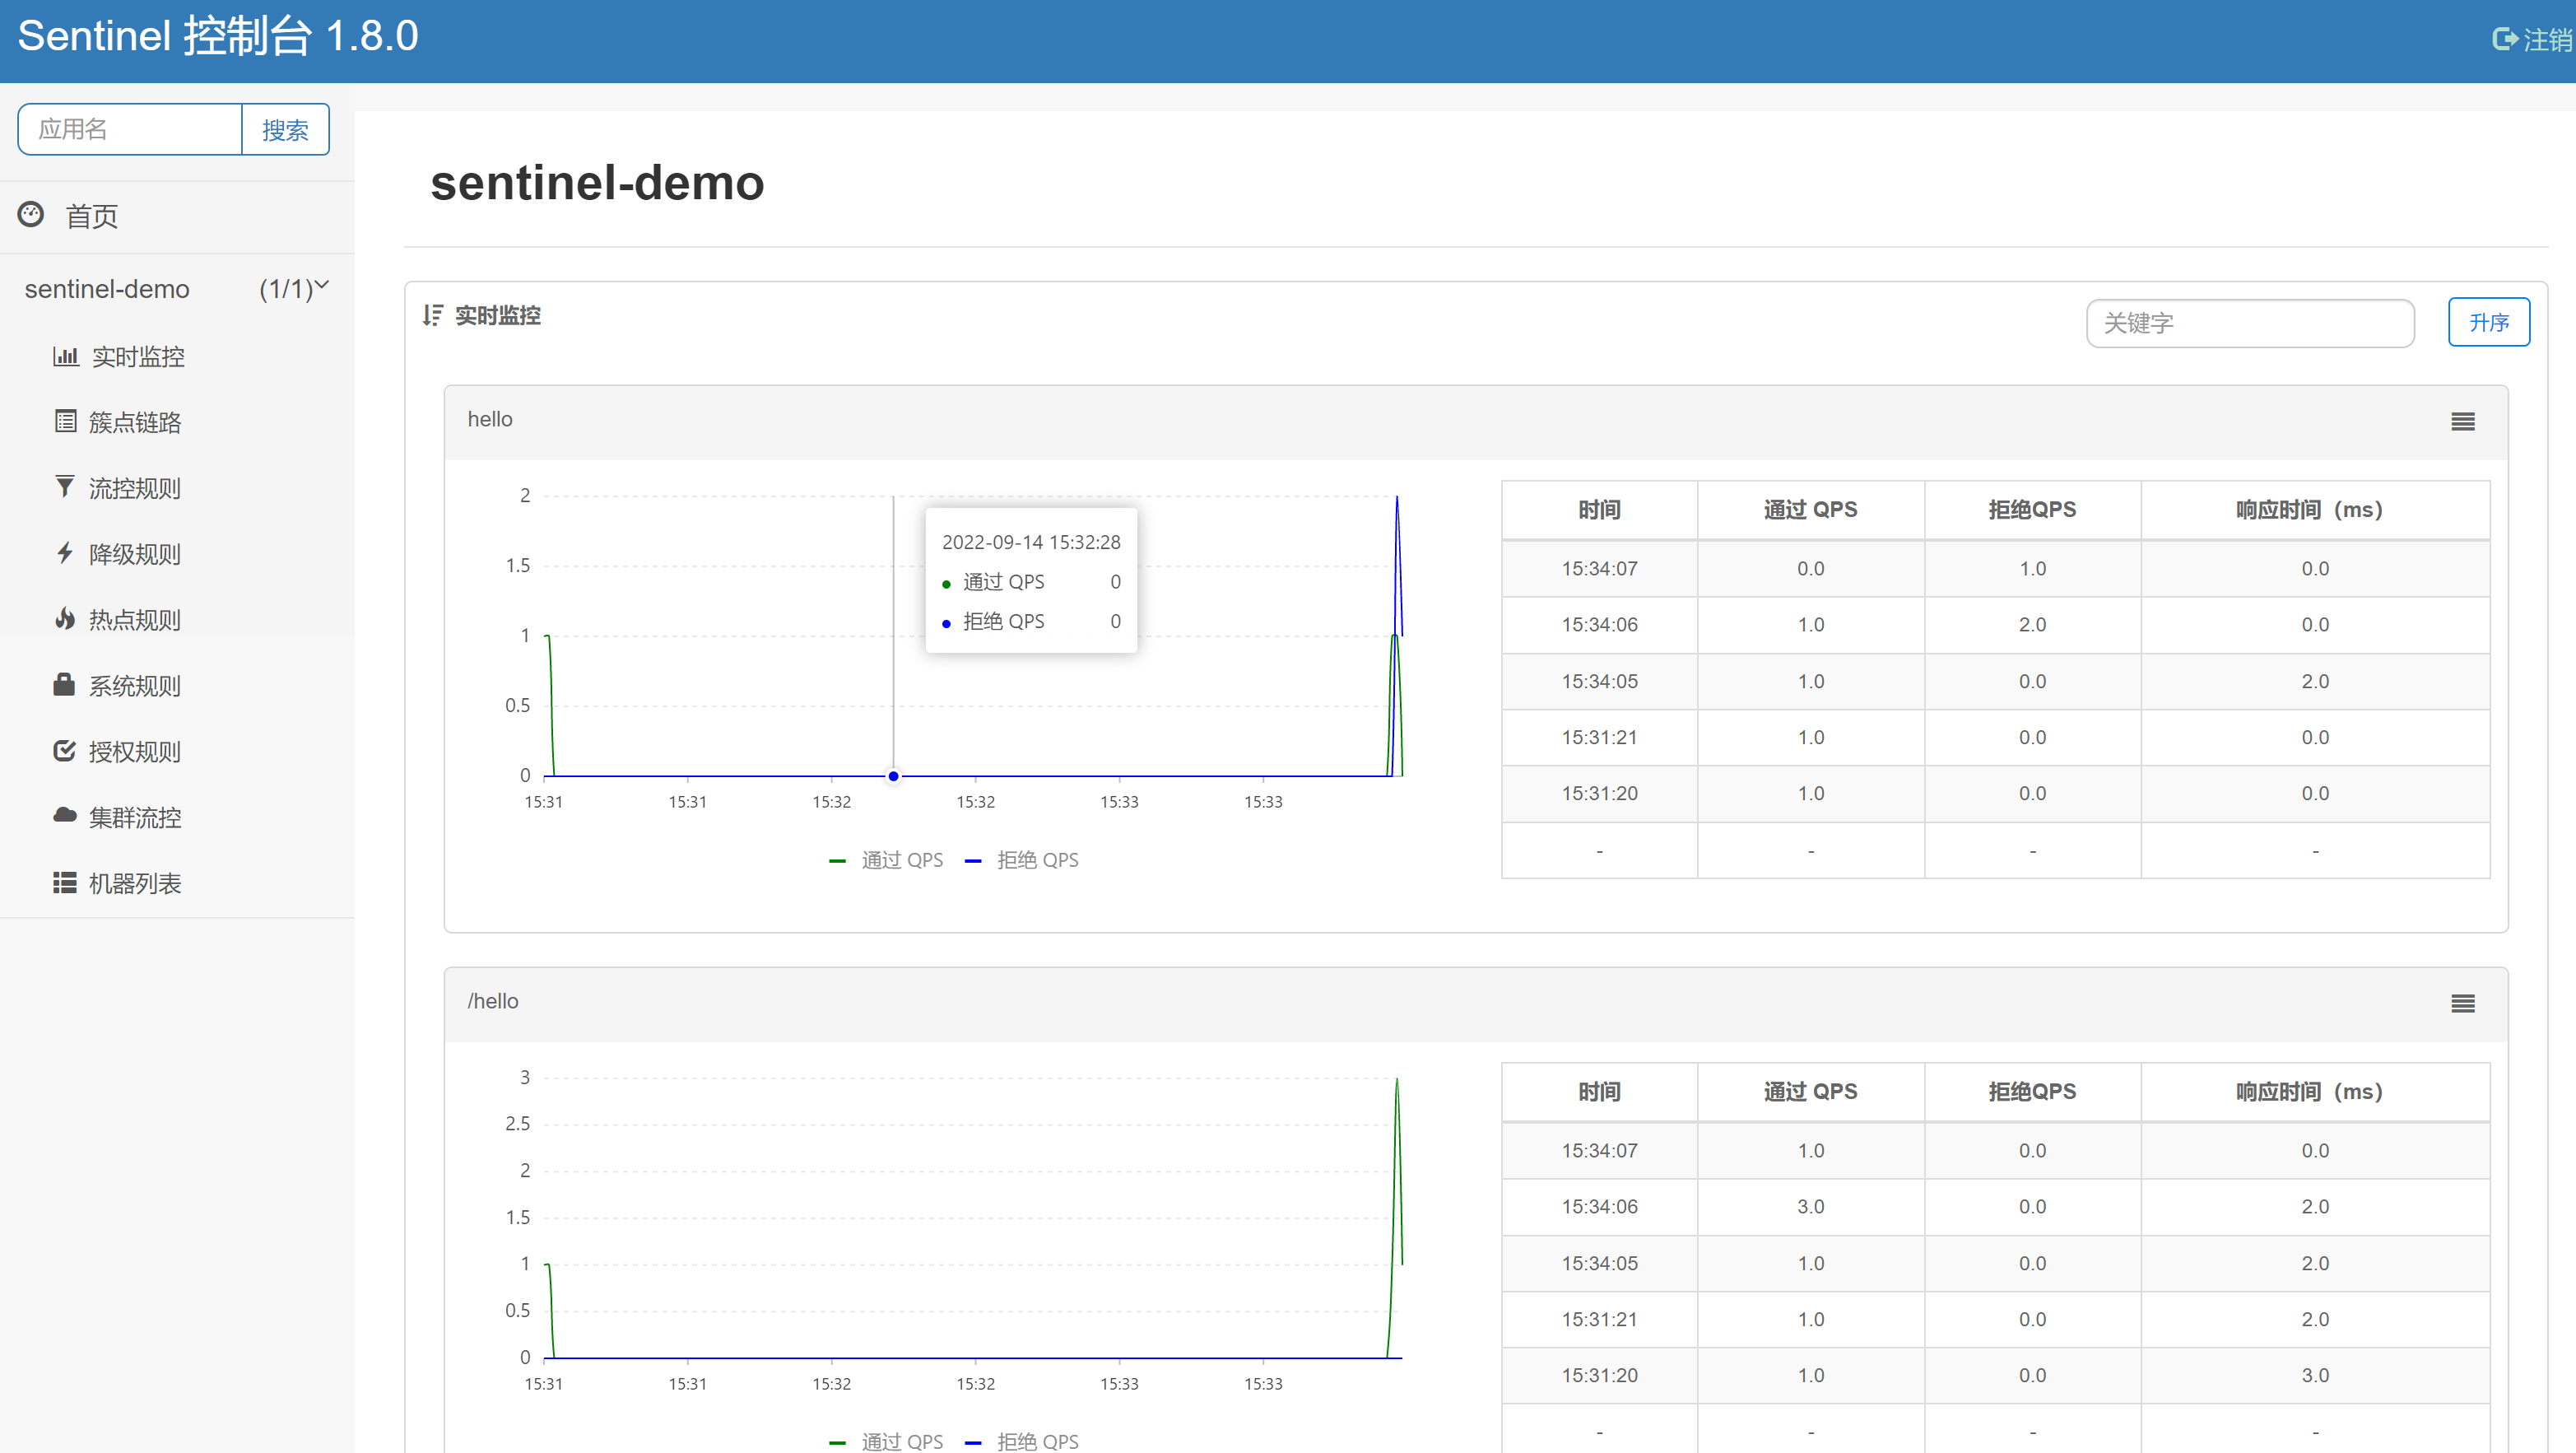Open 首页 in the sidebar
The width and height of the screenshot is (2576, 1453).
92,216
